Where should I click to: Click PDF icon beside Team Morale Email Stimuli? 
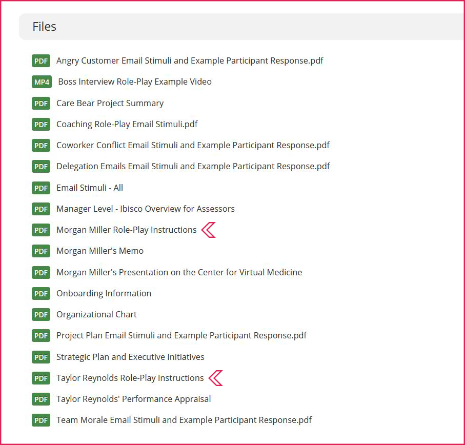point(41,420)
